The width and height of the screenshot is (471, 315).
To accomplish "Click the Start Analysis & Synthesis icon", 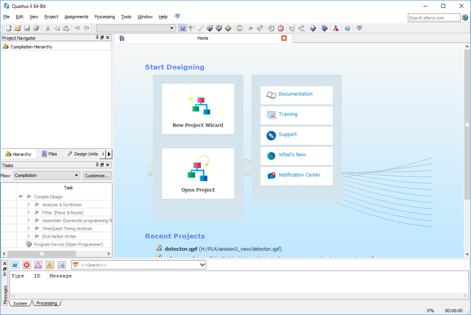I will [260, 28].
